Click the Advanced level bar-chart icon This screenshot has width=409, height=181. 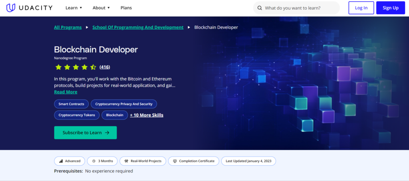pyautogui.click(x=61, y=161)
